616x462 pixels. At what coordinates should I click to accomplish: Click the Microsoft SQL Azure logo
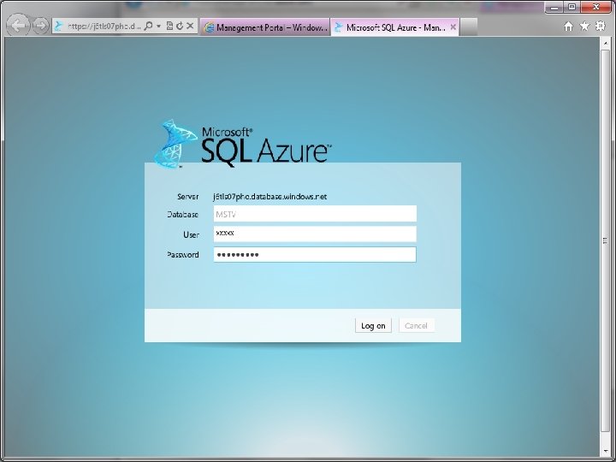coord(242,144)
